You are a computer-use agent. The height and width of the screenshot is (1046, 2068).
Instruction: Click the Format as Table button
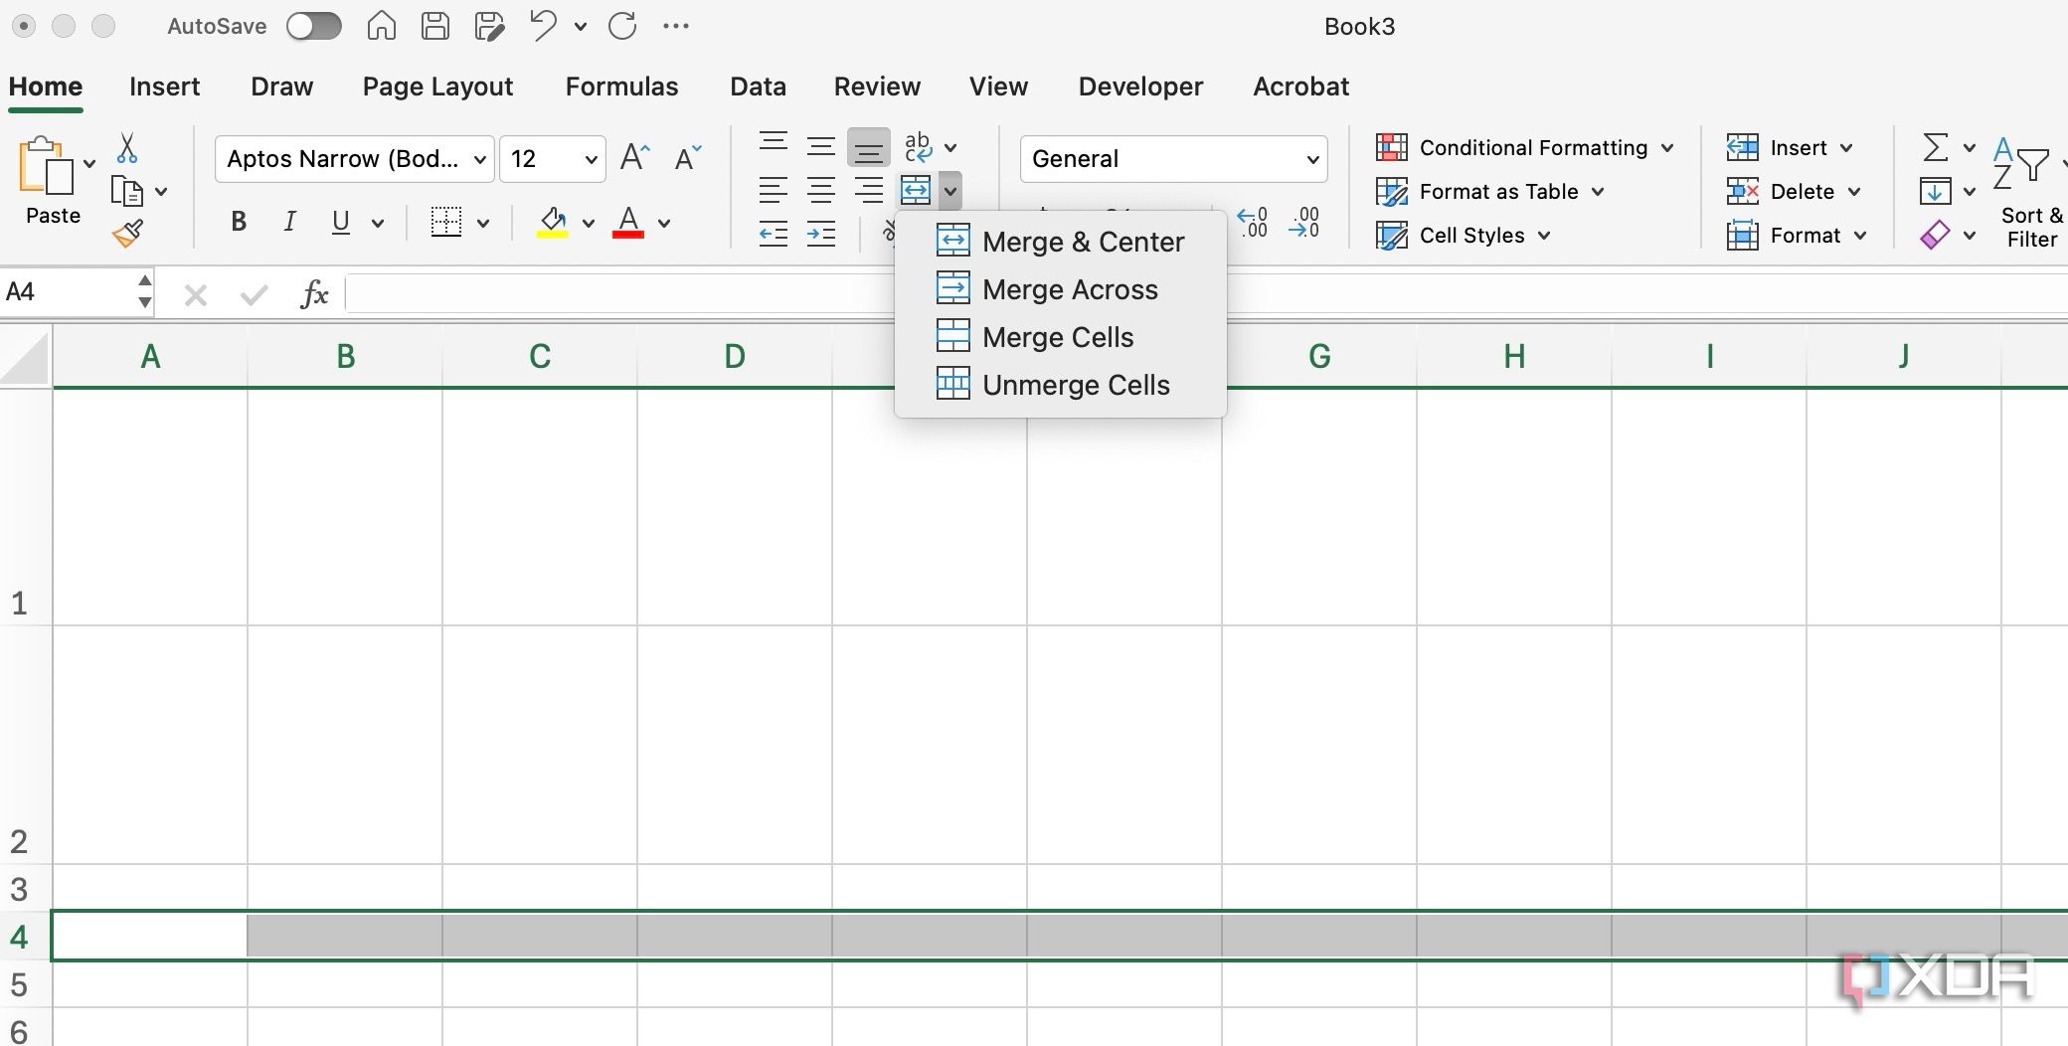click(1498, 192)
